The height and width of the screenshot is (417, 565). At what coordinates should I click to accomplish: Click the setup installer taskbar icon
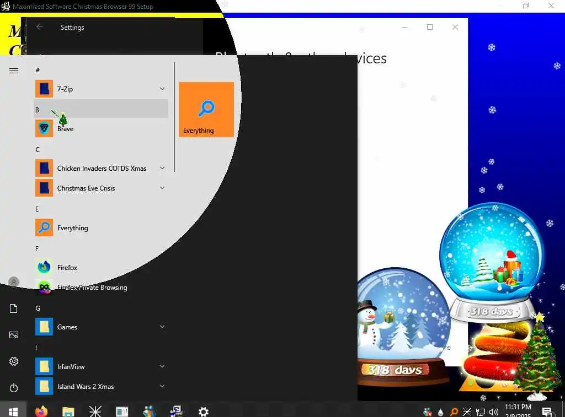176,411
